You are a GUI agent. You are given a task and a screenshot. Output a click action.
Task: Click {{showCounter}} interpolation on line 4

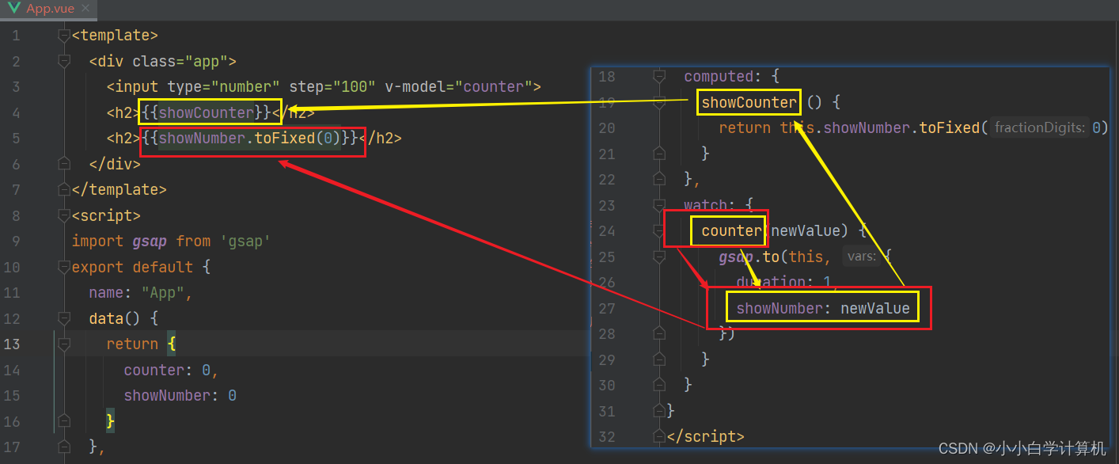(207, 113)
